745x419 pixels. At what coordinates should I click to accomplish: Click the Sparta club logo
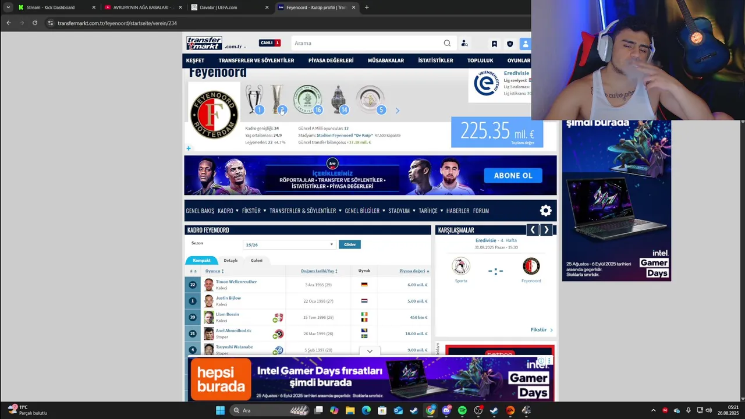click(461, 266)
